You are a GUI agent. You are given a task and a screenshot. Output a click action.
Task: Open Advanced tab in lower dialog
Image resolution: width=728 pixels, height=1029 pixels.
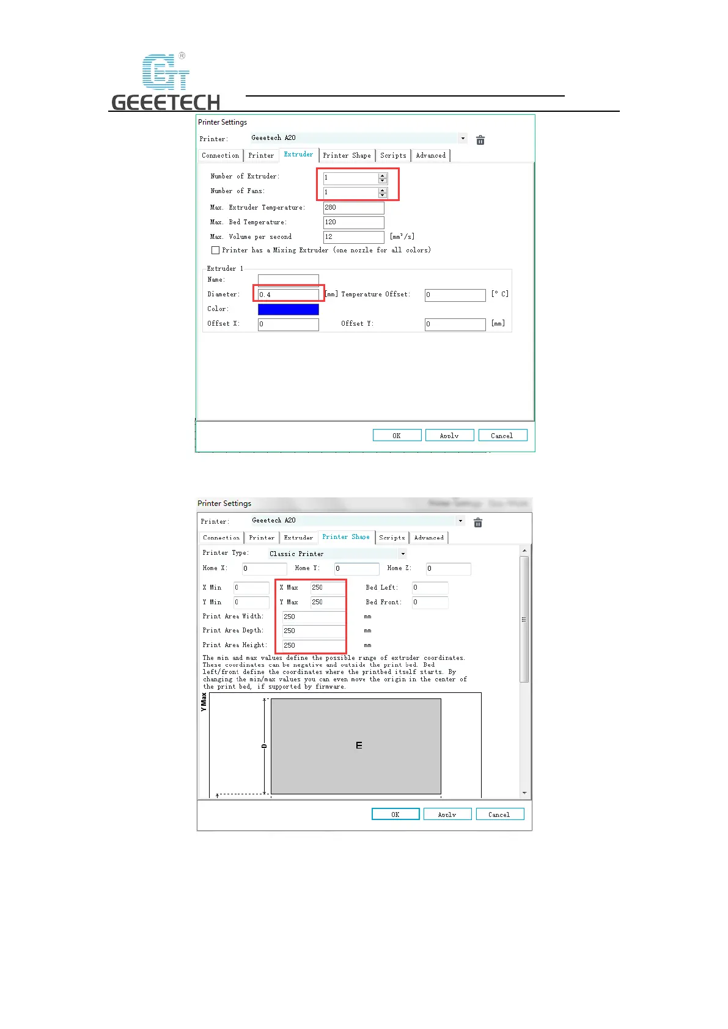pyautogui.click(x=429, y=538)
